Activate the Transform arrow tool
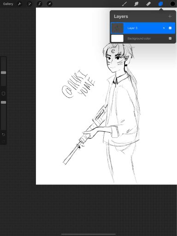This screenshot has height=236, width=177. click(x=49, y=4)
